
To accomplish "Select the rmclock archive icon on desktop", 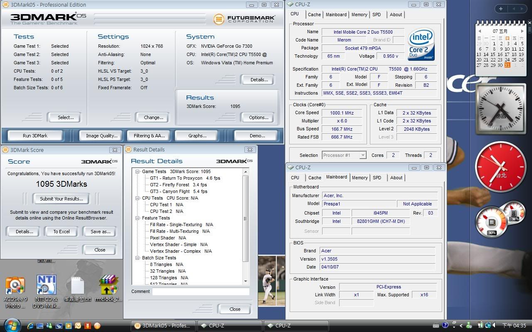I will point(108,289).
